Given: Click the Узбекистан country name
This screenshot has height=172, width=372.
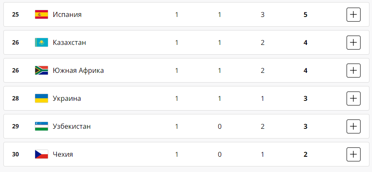Looking at the screenshot, I should click(x=72, y=127).
